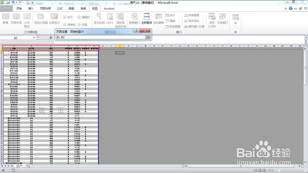Close the Page Setup title rows dialog
Image resolution: width=308 pixels, height=173 pixels.
145,31
